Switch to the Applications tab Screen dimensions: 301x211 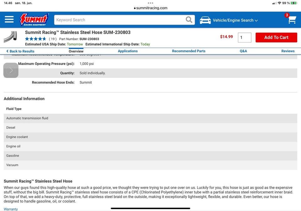[x=128, y=51]
